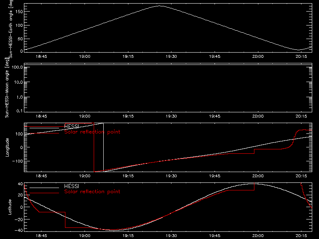Image resolution: width=319 pixels, height=239 pixels.
Task: Click 19:30 under the Longitude plot
Action: point(171,176)
